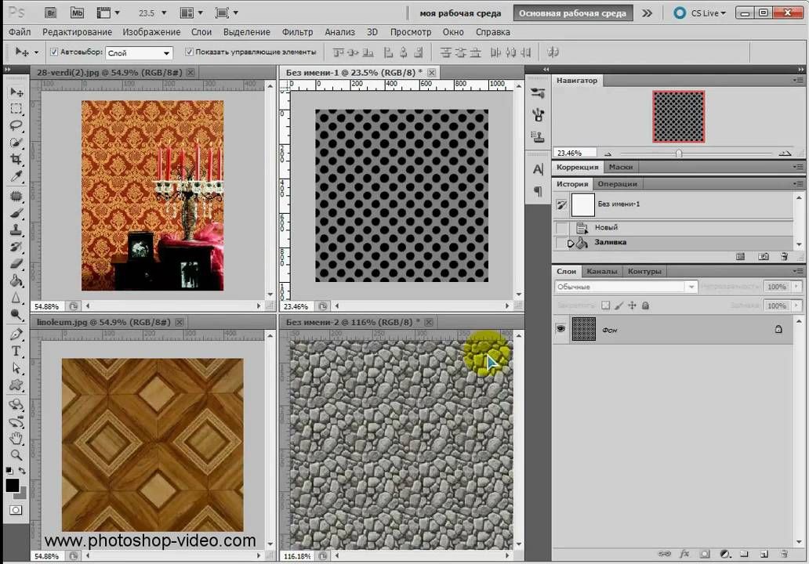Select the Type tool
The height and width of the screenshot is (564, 809).
(16, 351)
